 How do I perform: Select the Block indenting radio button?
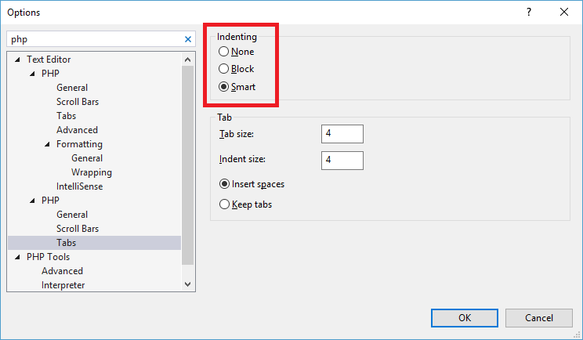[x=224, y=69]
